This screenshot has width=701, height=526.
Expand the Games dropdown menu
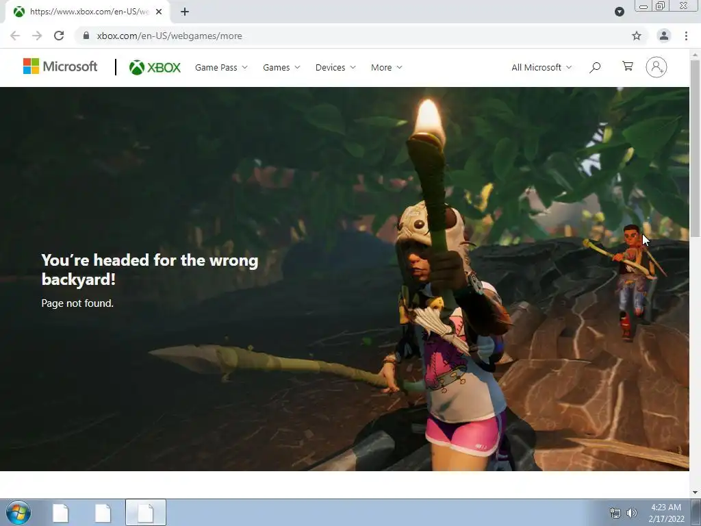[x=281, y=68]
